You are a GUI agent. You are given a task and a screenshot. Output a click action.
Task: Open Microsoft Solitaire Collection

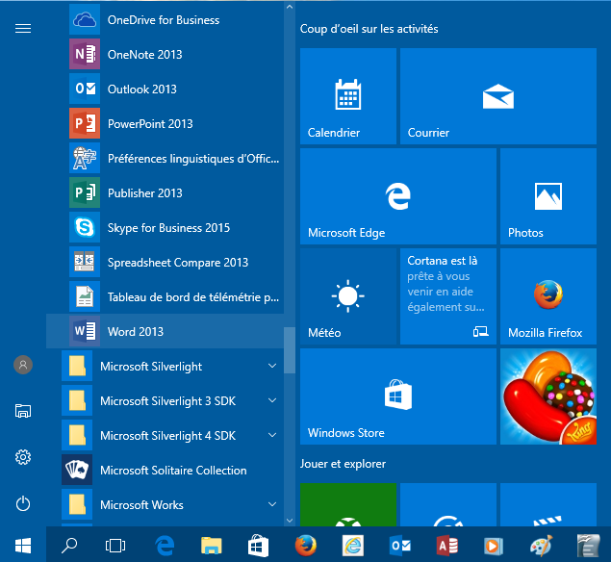click(x=165, y=471)
